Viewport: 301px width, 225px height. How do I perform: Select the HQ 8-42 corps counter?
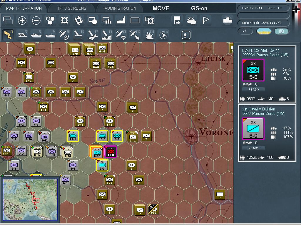click(x=44, y=137)
